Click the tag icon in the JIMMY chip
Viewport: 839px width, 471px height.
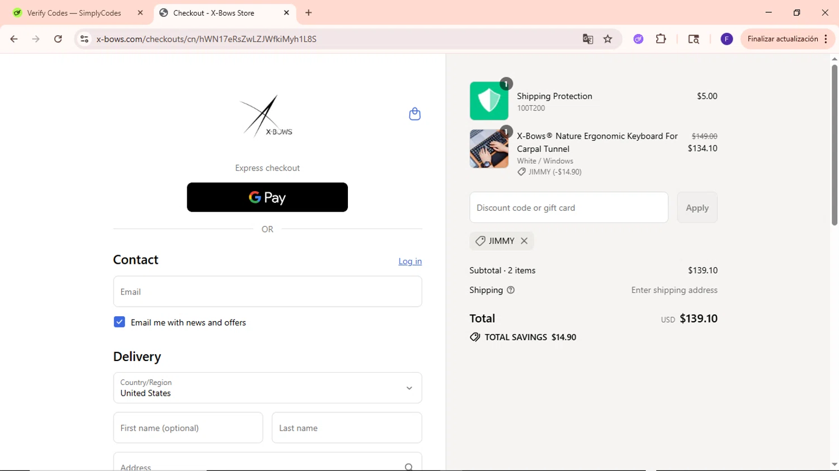pyautogui.click(x=480, y=241)
